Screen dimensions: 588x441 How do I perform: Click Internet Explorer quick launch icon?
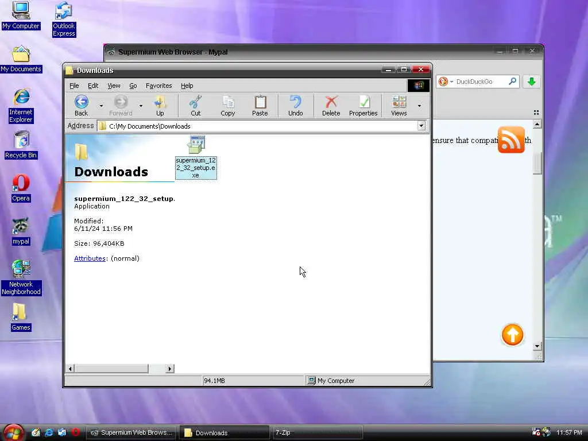click(x=49, y=432)
